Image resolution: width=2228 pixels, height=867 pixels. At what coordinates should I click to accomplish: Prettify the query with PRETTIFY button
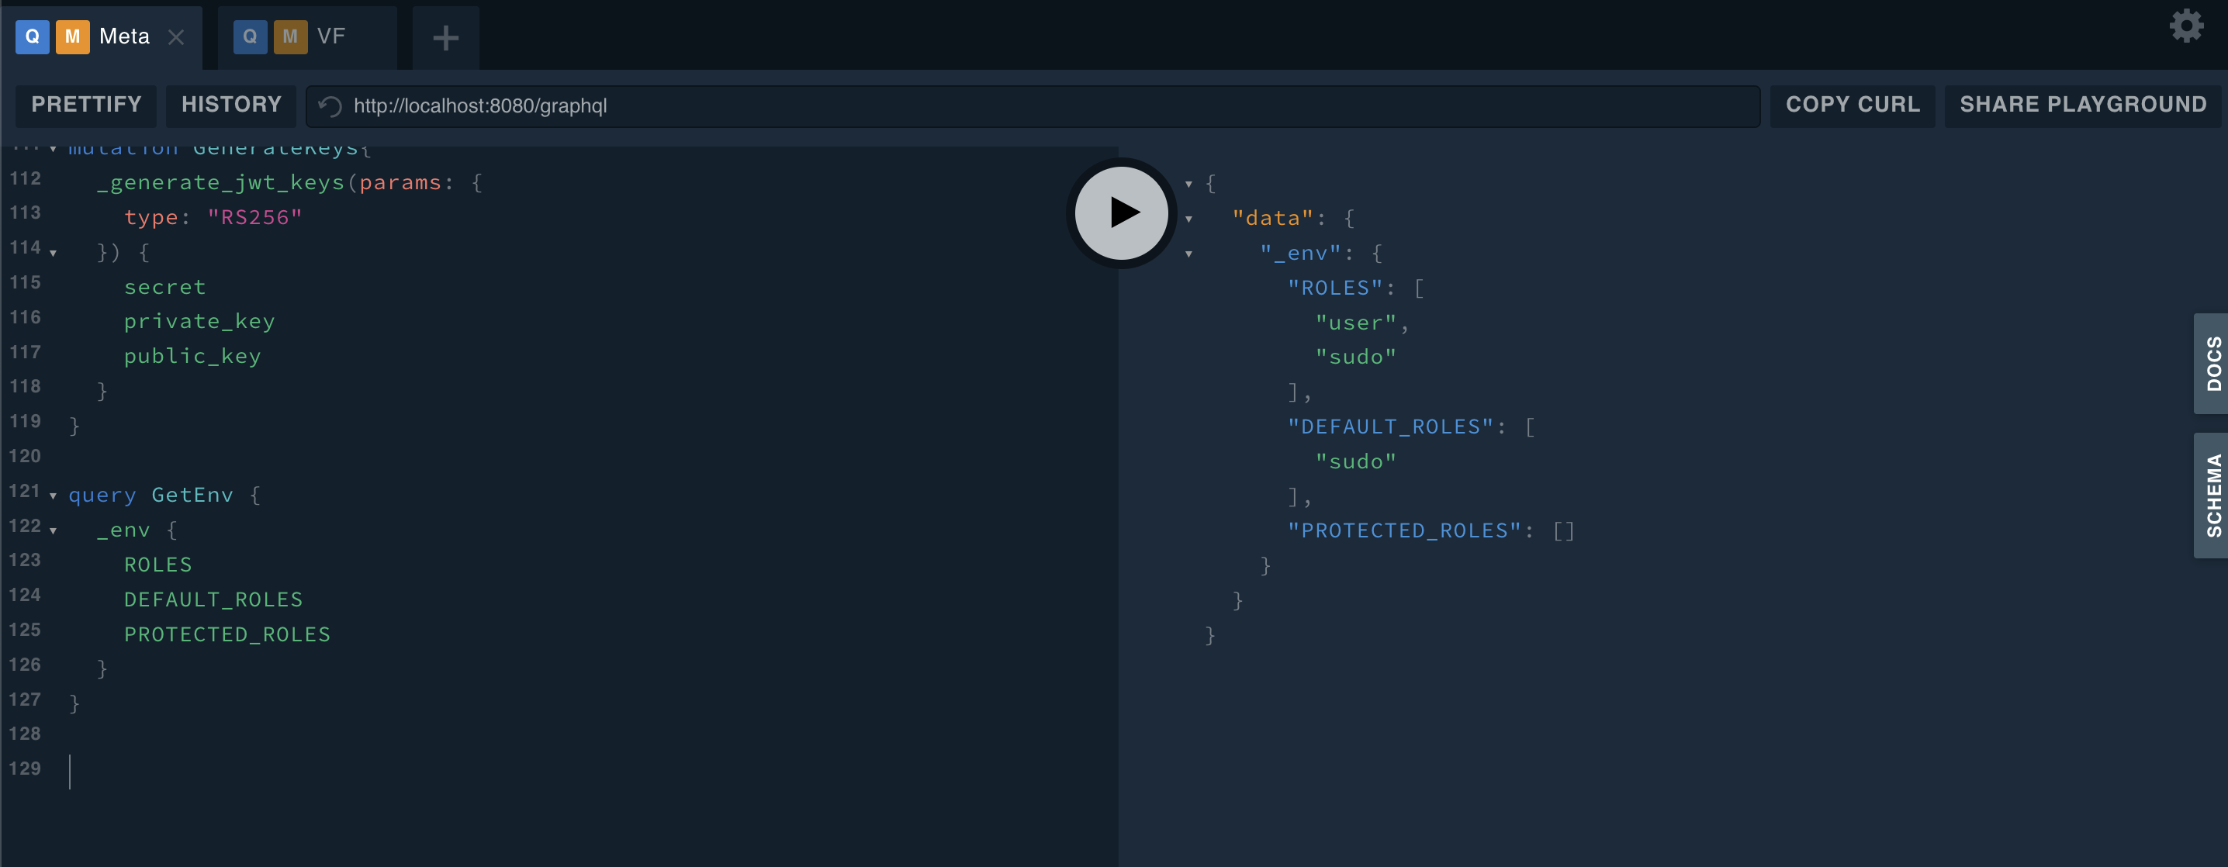85,105
